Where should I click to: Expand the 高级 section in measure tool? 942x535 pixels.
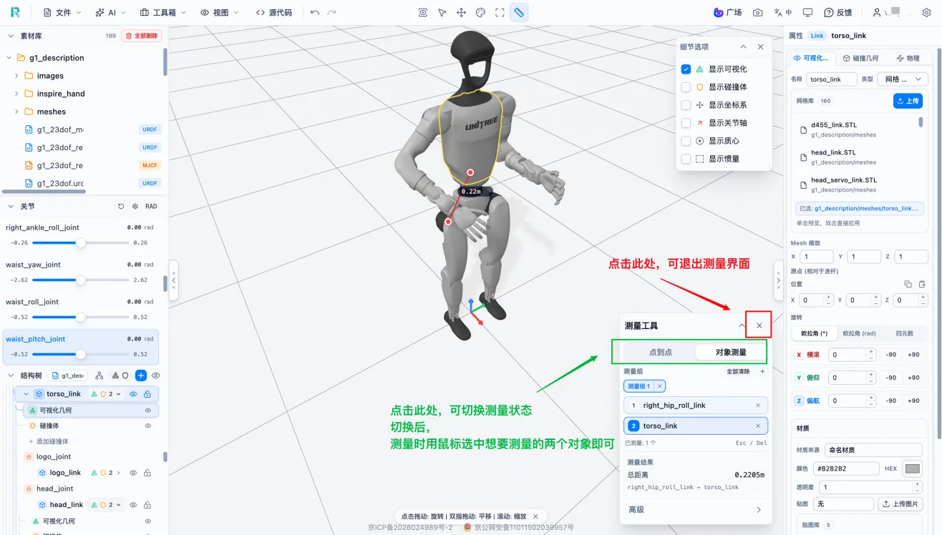click(x=695, y=509)
